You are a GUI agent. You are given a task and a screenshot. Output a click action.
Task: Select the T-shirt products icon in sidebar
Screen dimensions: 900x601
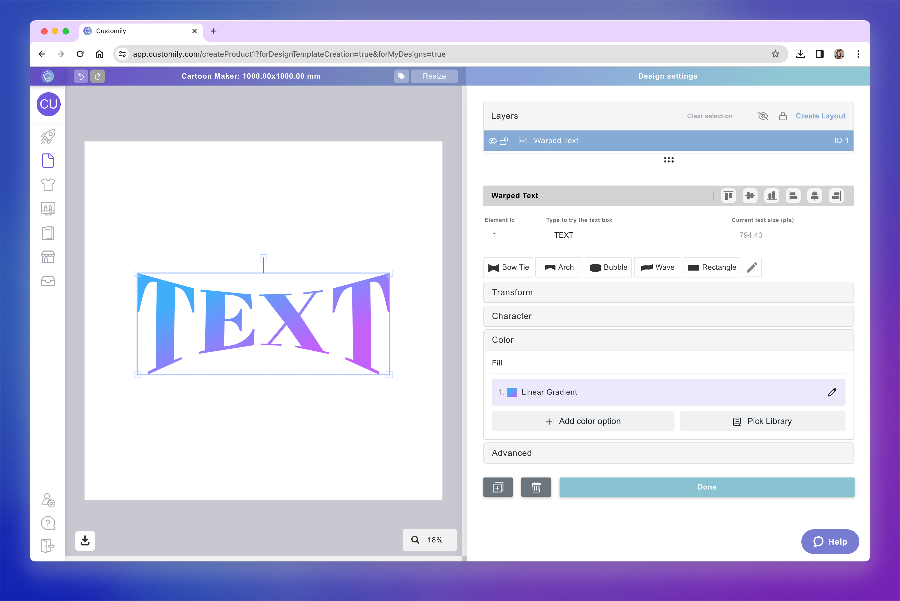click(48, 185)
